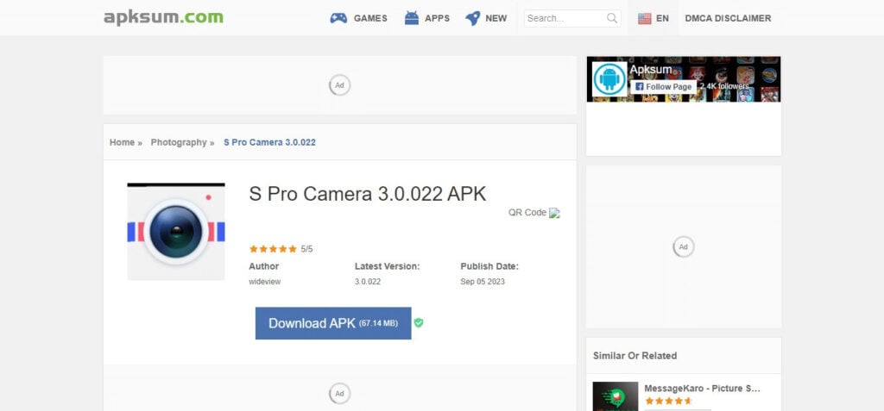The width and height of the screenshot is (884, 411).
Task: Click the gamepad Games icon
Action: [338, 18]
